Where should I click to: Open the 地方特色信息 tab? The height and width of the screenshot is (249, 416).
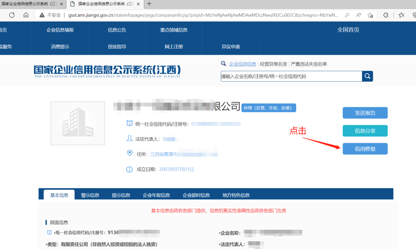[x=236, y=195]
